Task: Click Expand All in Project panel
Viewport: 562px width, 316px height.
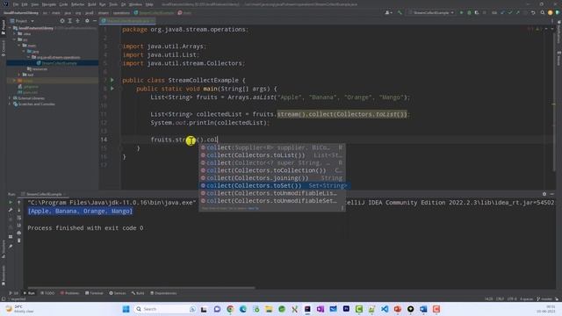Action: 70,21
